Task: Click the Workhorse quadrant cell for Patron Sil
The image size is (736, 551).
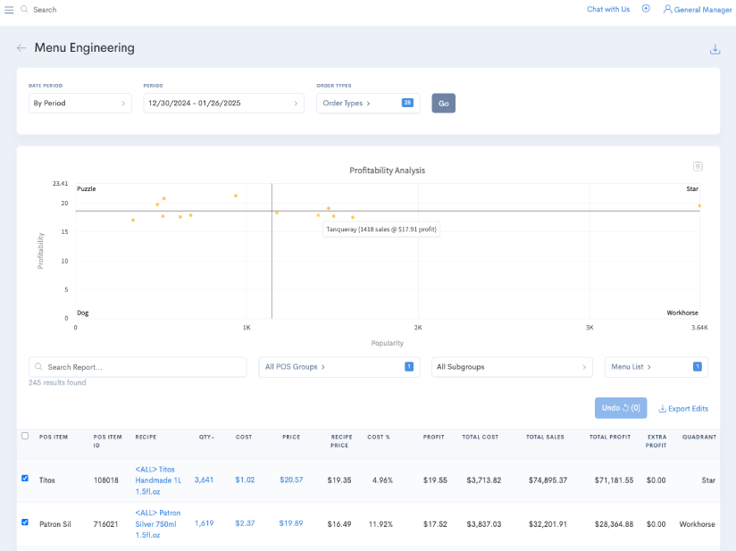Action: [x=697, y=524]
